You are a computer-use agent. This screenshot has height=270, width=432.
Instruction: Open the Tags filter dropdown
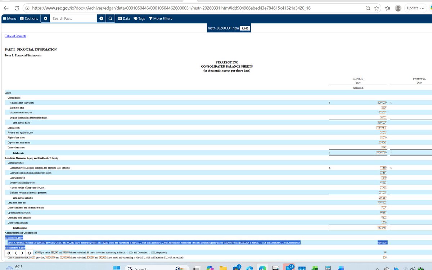point(139,18)
